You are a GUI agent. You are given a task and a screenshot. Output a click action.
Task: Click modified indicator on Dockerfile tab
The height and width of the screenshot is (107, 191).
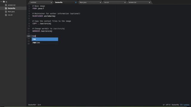point(76,3)
